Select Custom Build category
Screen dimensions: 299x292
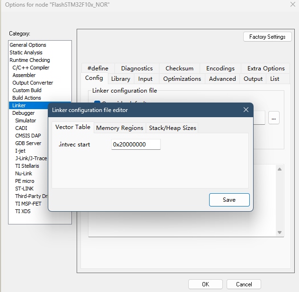point(27,90)
